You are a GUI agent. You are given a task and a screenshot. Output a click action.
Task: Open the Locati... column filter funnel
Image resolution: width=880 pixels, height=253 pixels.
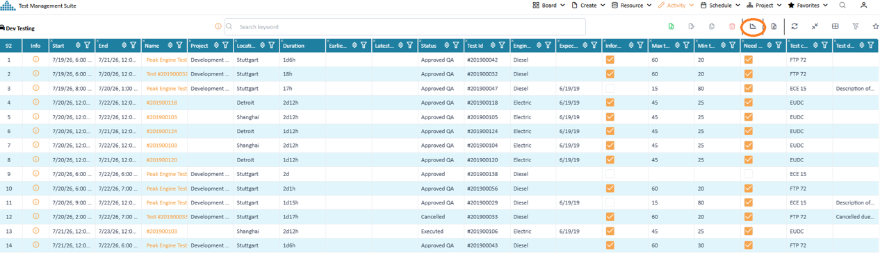271,45
